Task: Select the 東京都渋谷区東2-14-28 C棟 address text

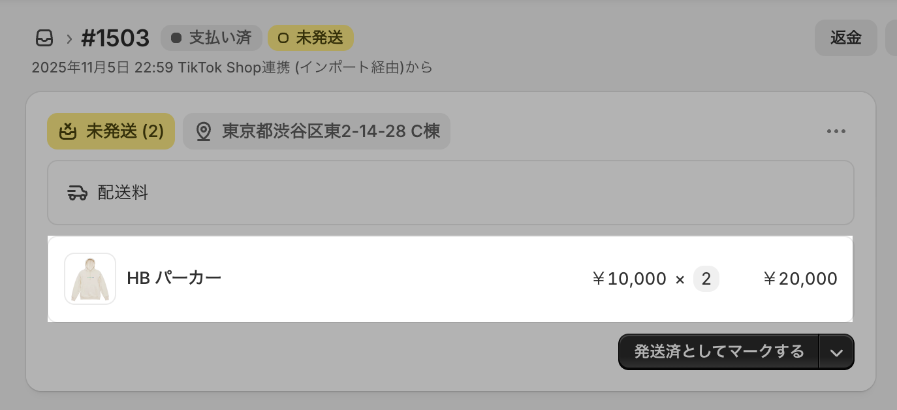Action: coord(331,131)
